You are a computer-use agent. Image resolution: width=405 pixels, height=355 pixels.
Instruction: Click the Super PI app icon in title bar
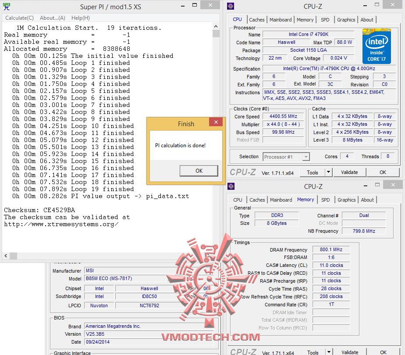pos(7,7)
